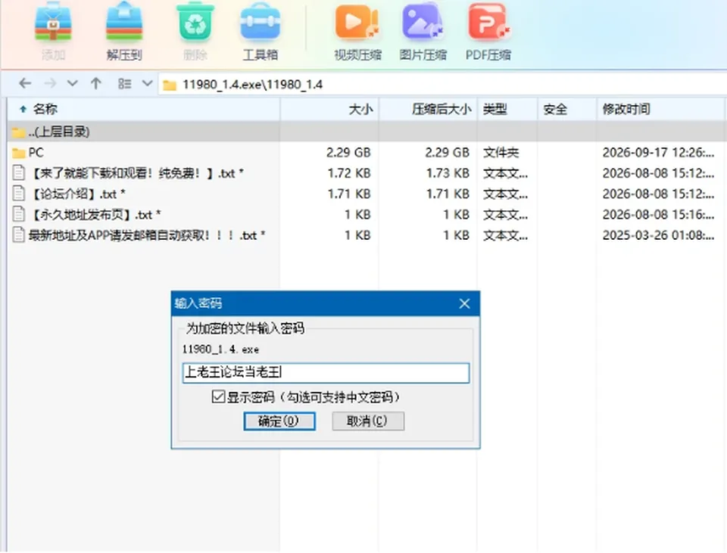This screenshot has height=553, width=727.
Task: Click the folder icon in address bar
Action: click(170, 85)
